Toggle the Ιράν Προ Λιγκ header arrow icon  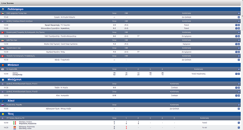(x=239, y=40)
